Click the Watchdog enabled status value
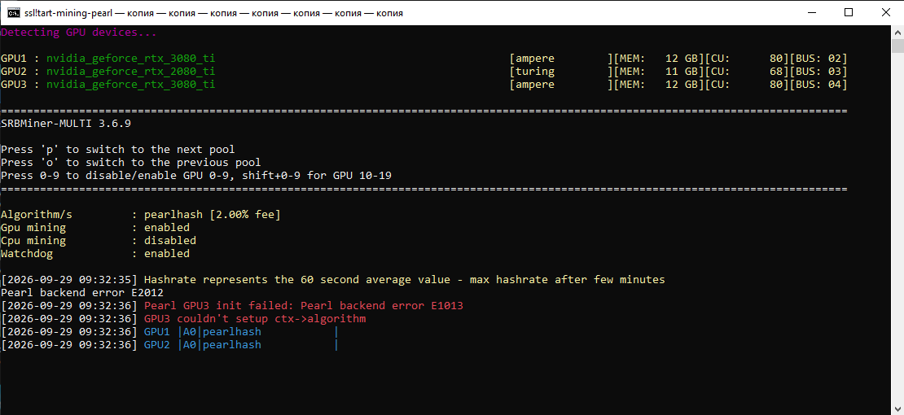Image resolution: width=904 pixels, height=415 pixels. (x=167, y=254)
